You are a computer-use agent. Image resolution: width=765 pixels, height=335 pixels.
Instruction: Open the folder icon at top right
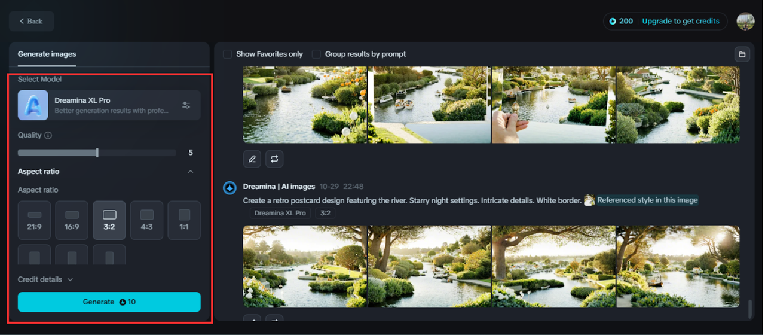click(x=742, y=54)
